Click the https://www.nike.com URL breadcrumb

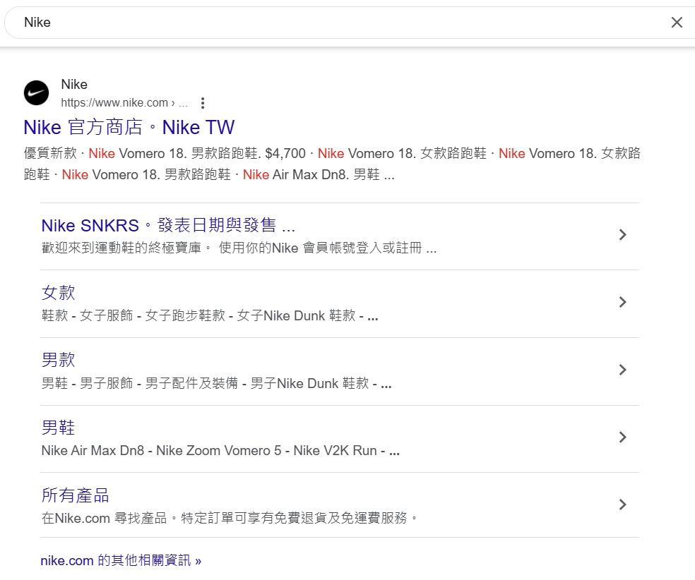point(114,103)
